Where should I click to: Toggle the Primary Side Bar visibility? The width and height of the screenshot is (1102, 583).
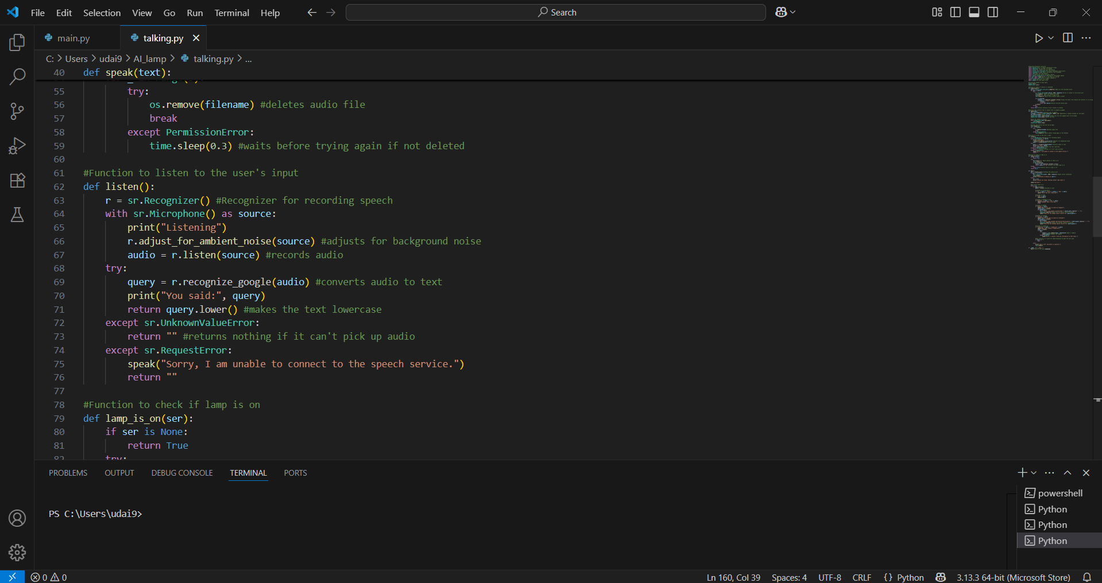956,12
